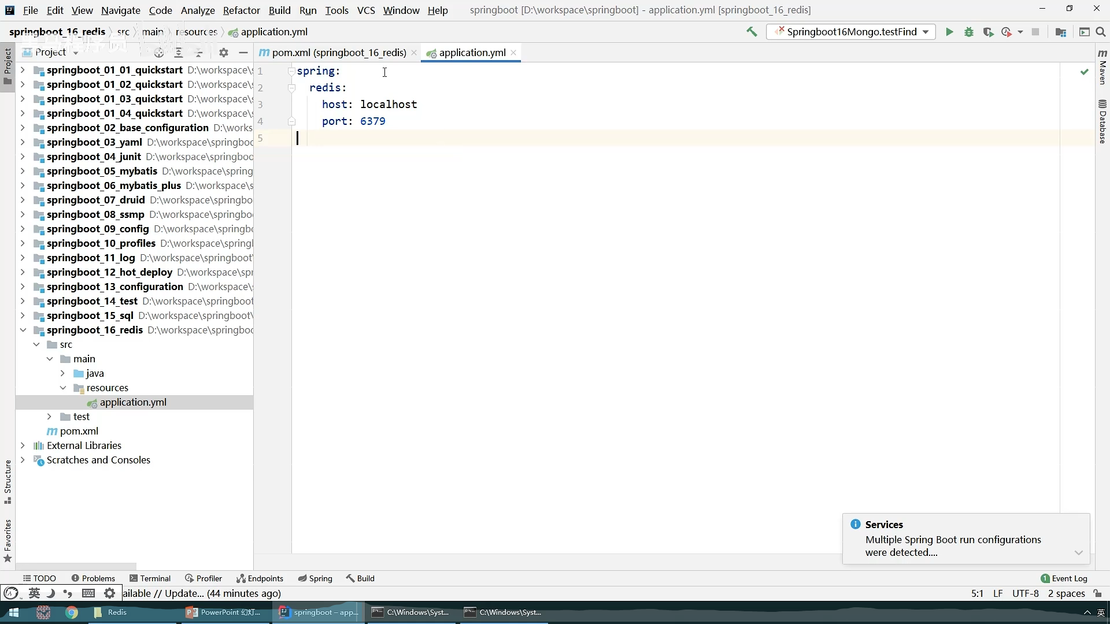Toggle the read-only lock in the status bar
Image resolution: width=1110 pixels, height=624 pixels.
tap(1098, 593)
